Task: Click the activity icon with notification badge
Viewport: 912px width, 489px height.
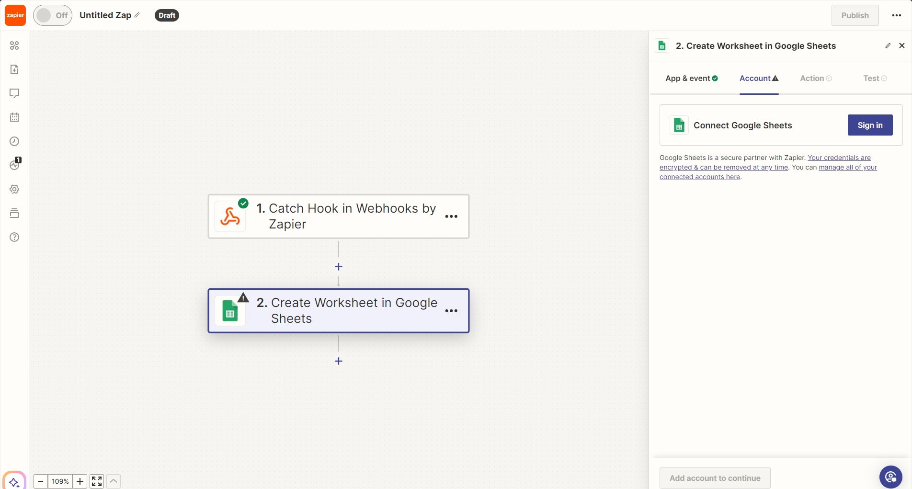Action: click(x=14, y=165)
